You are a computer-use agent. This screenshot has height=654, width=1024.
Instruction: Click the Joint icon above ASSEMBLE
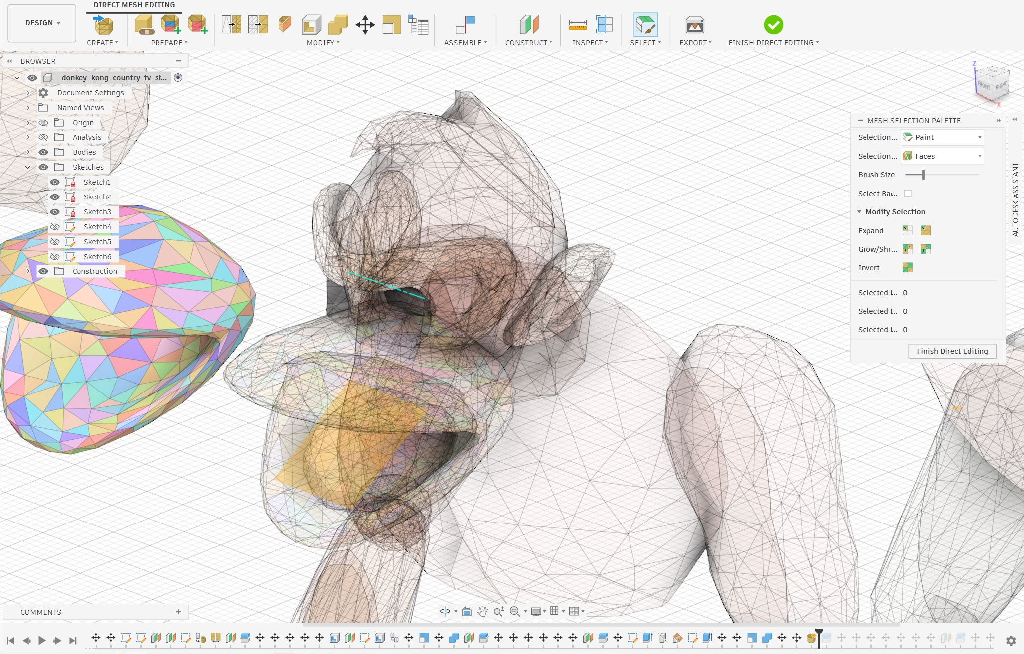point(466,24)
